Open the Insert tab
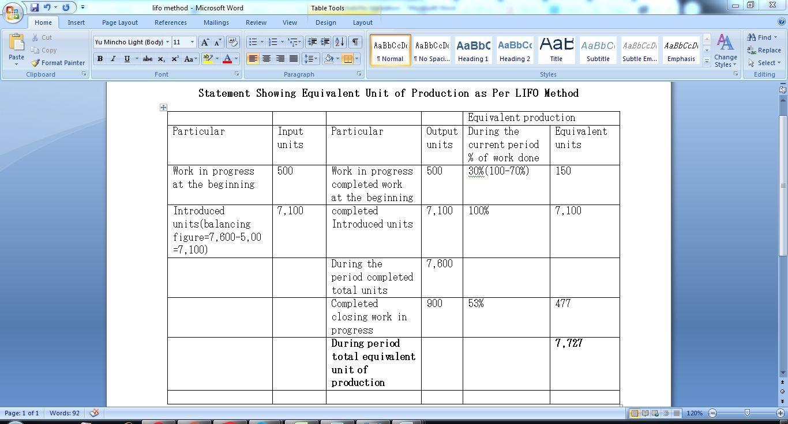Image resolution: width=788 pixels, height=424 pixels. coord(76,22)
